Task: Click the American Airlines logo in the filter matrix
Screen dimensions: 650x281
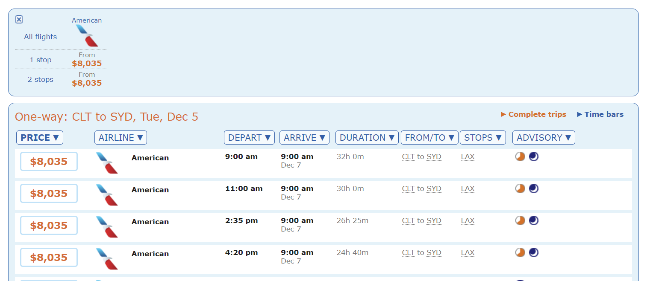Action: [x=87, y=35]
